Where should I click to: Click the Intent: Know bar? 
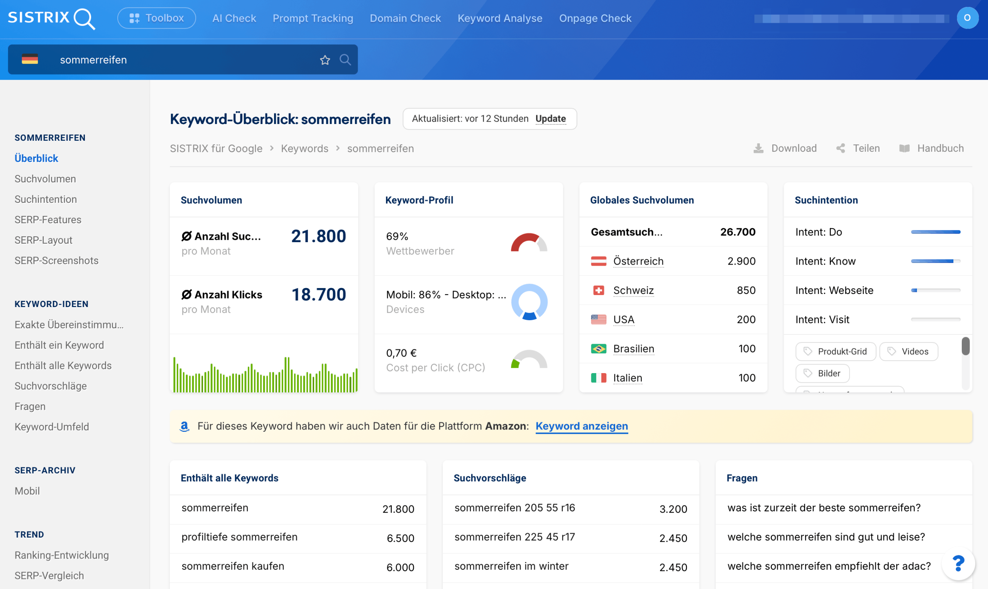click(x=936, y=261)
